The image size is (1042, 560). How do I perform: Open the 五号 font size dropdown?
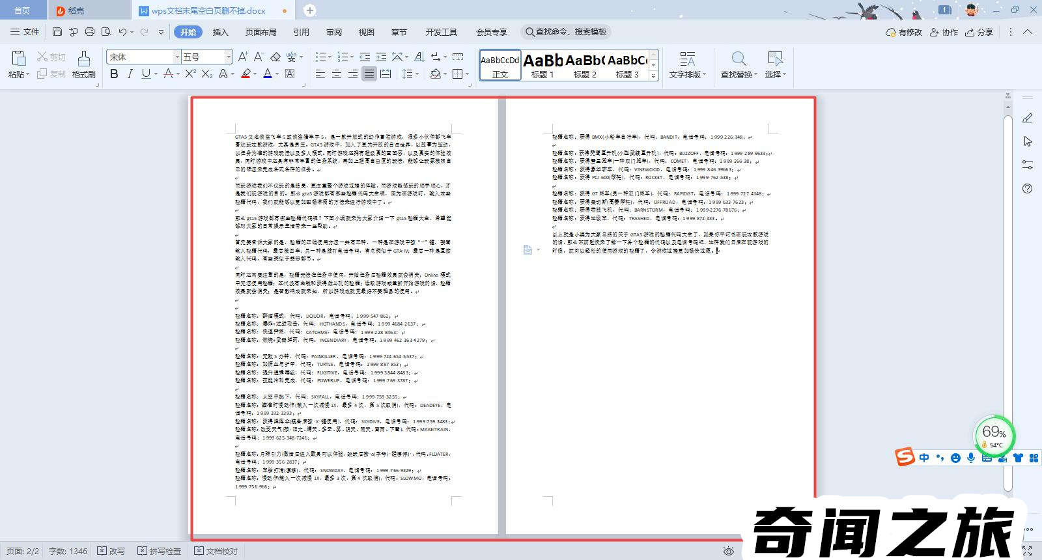228,57
